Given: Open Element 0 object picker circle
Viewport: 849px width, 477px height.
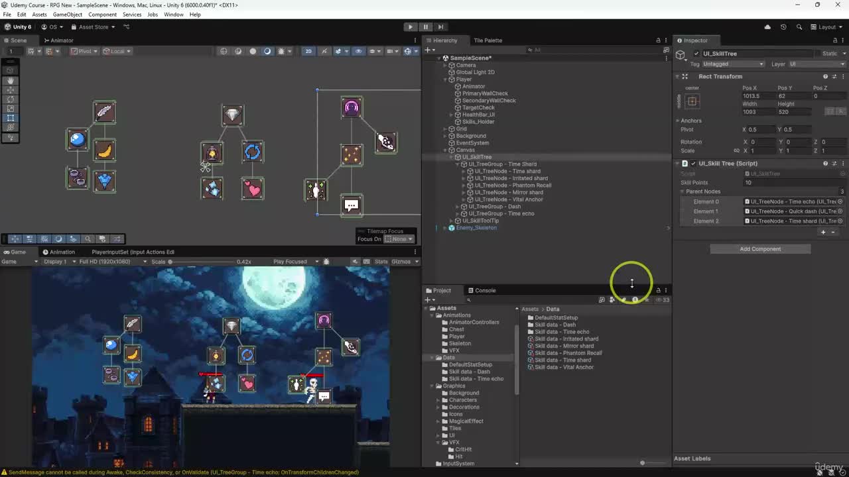Looking at the screenshot, I should point(840,201).
